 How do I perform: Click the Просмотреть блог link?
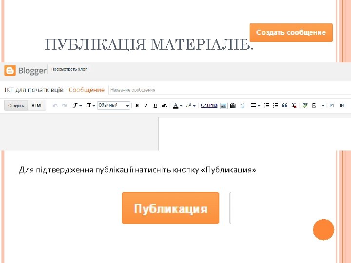[x=69, y=69]
